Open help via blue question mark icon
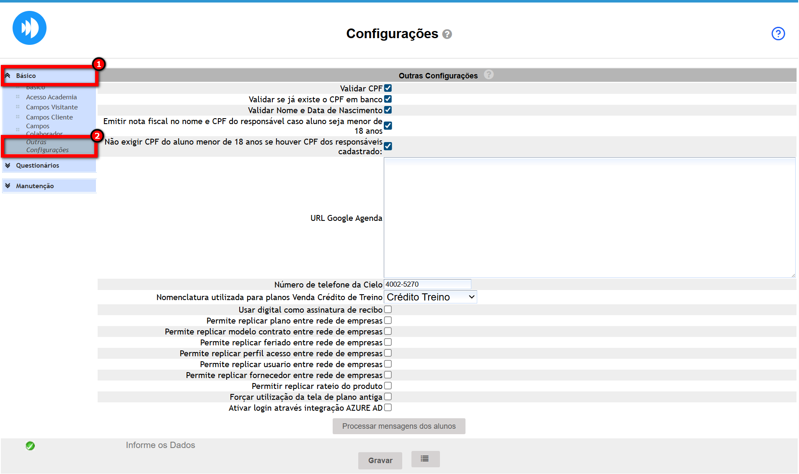799x474 pixels. [x=778, y=34]
